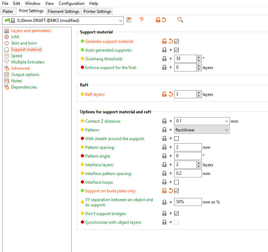Uncheck Generate support material checkbox
268x252 pixels.
pyautogui.click(x=177, y=41)
